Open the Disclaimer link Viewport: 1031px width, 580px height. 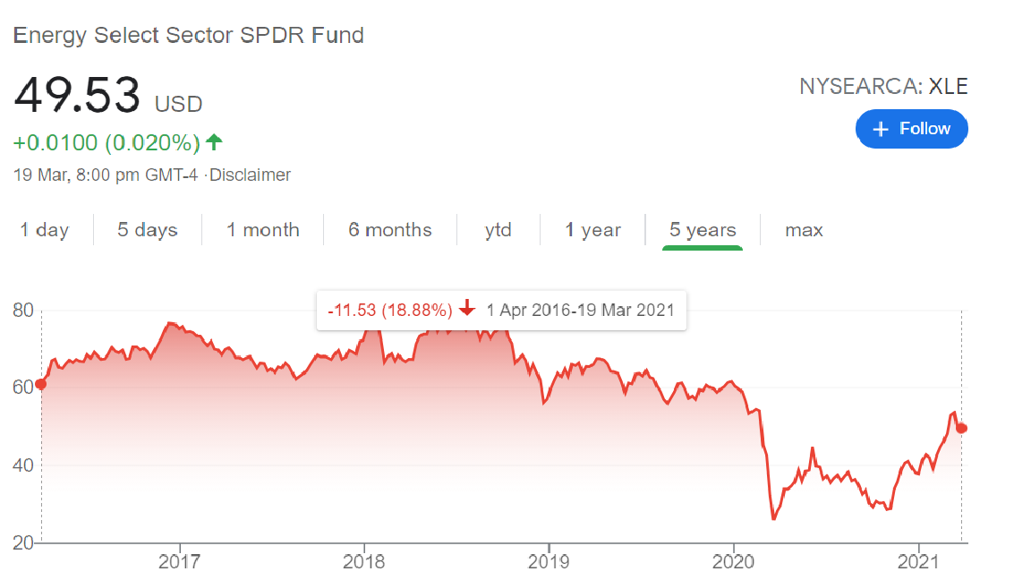[250, 175]
